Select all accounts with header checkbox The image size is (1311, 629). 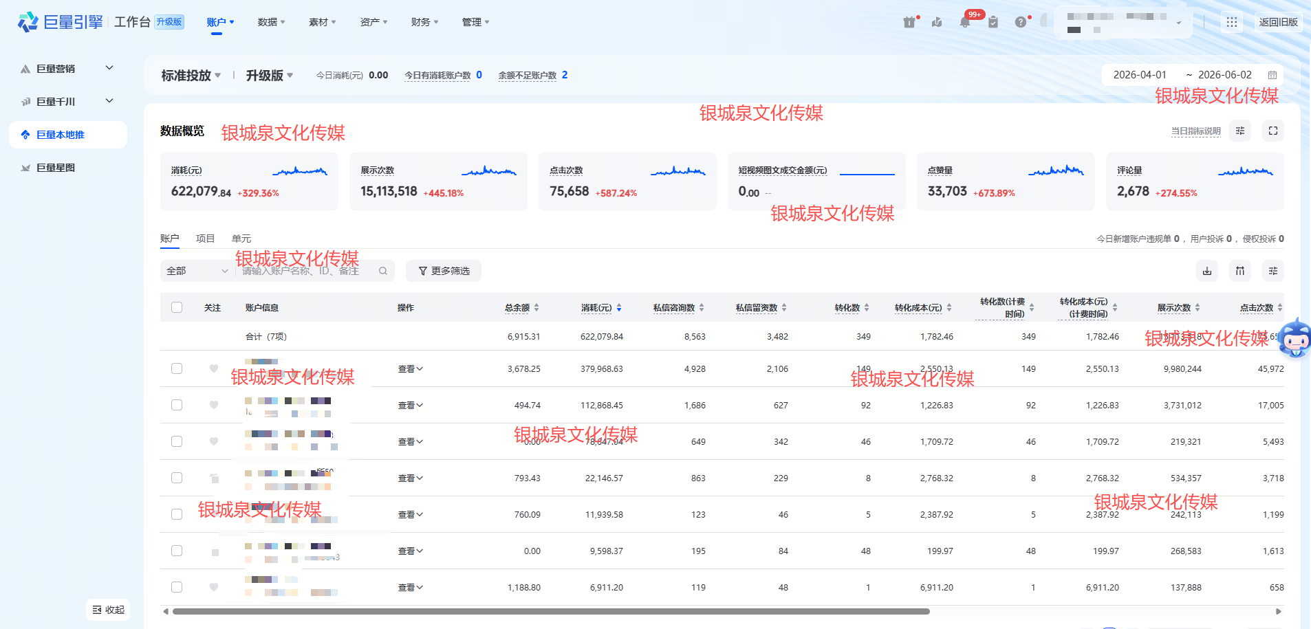(177, 307)
